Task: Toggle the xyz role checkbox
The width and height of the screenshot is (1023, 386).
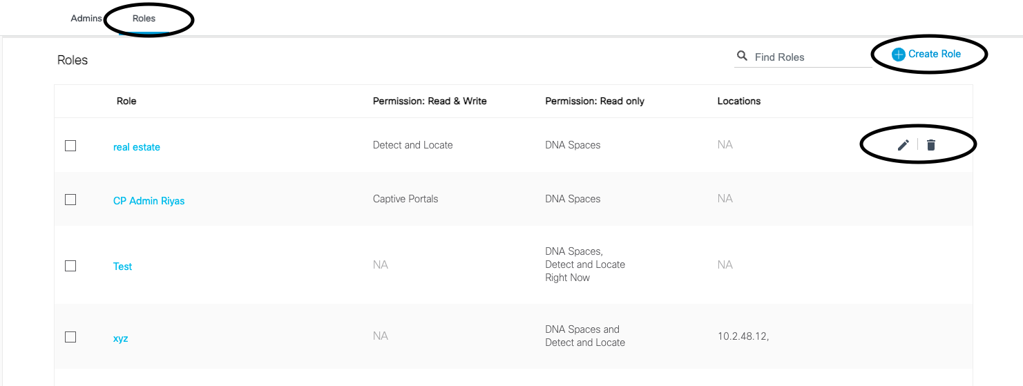Action: (x=70, y=337)
